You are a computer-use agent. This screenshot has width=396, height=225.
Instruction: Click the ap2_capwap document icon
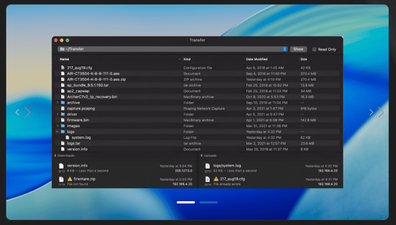click(x=63, y=91)
